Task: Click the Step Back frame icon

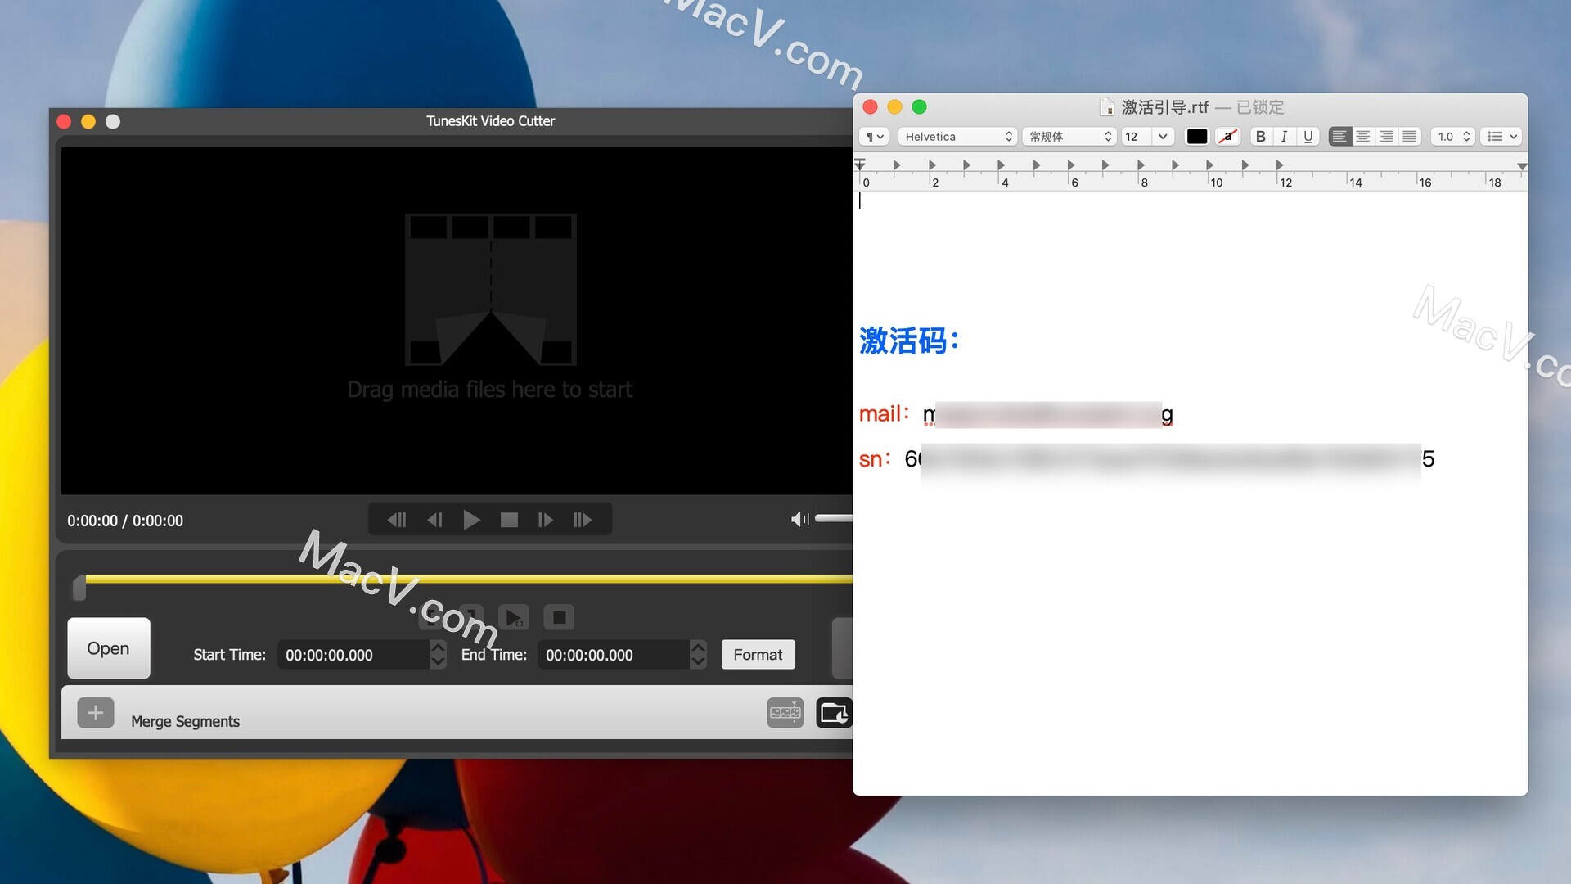Action: point(436,521)
